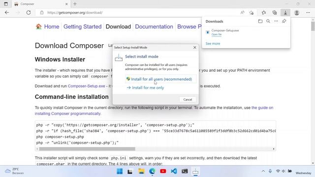Screen dimensions: 315x177
Task: Show hidden system tray icons
Action: [x=263, y=171]
